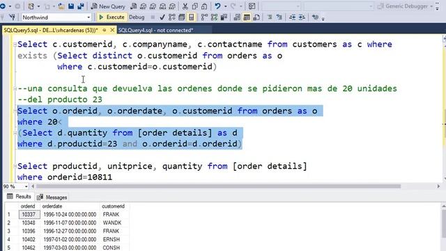Click Specify Values for Template Parameters icon
Screen dimensions: 446x251
[315, 17]
